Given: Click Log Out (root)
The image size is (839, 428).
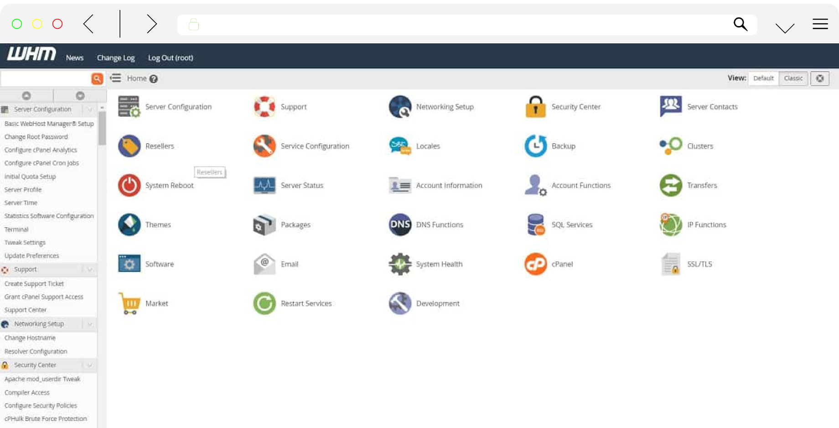Looking at the screenshot, I should coord(171,58).
